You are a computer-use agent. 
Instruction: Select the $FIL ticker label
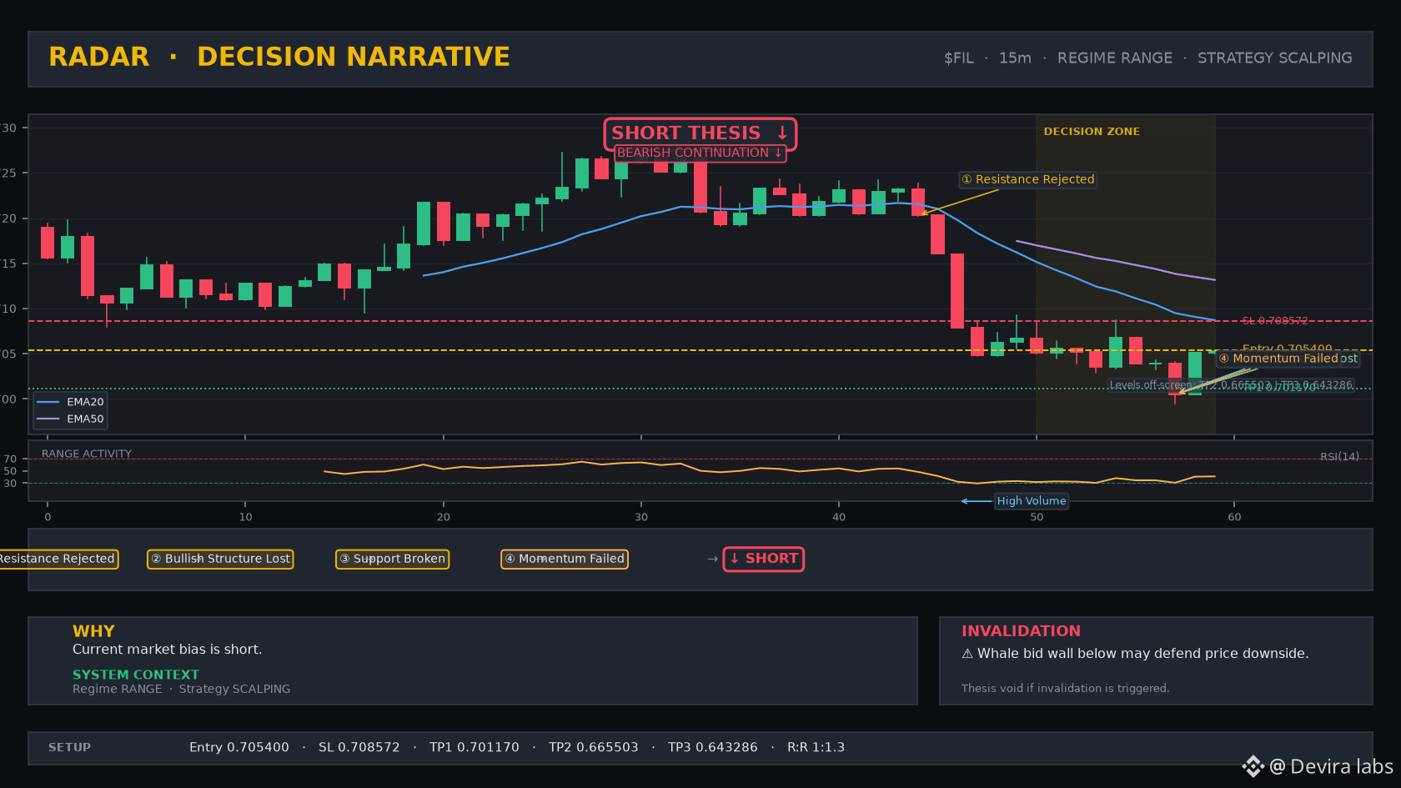(x=958, y=58)
